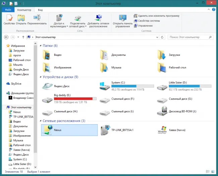Viewport: 218px width, 176px height.
Task: Open Подключить сетевой диск dropdown
Action: 77,21
